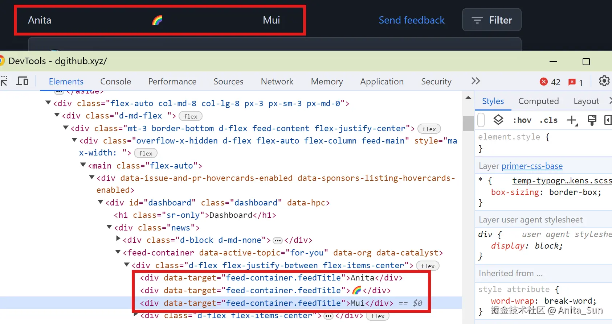612x324 pixels.
Task: Collapse the feed-content div node
Action: [66, 128]
